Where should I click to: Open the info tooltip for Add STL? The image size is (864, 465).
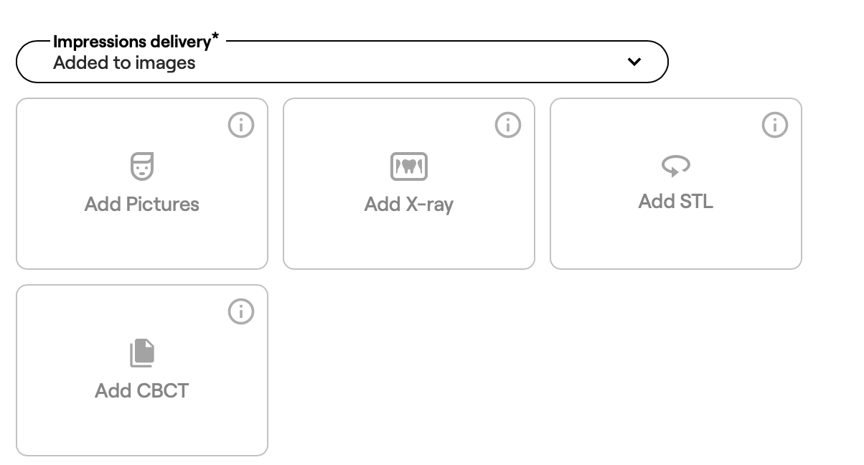tap(775, 125)
